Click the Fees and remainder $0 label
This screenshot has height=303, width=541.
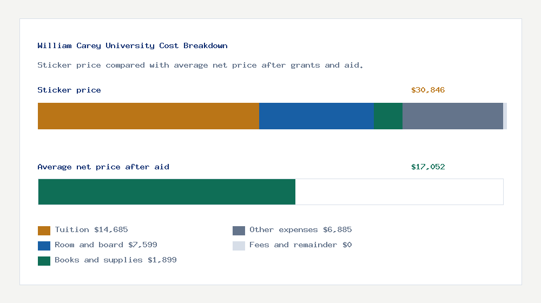pyautogui.click(x=300, y=245)
